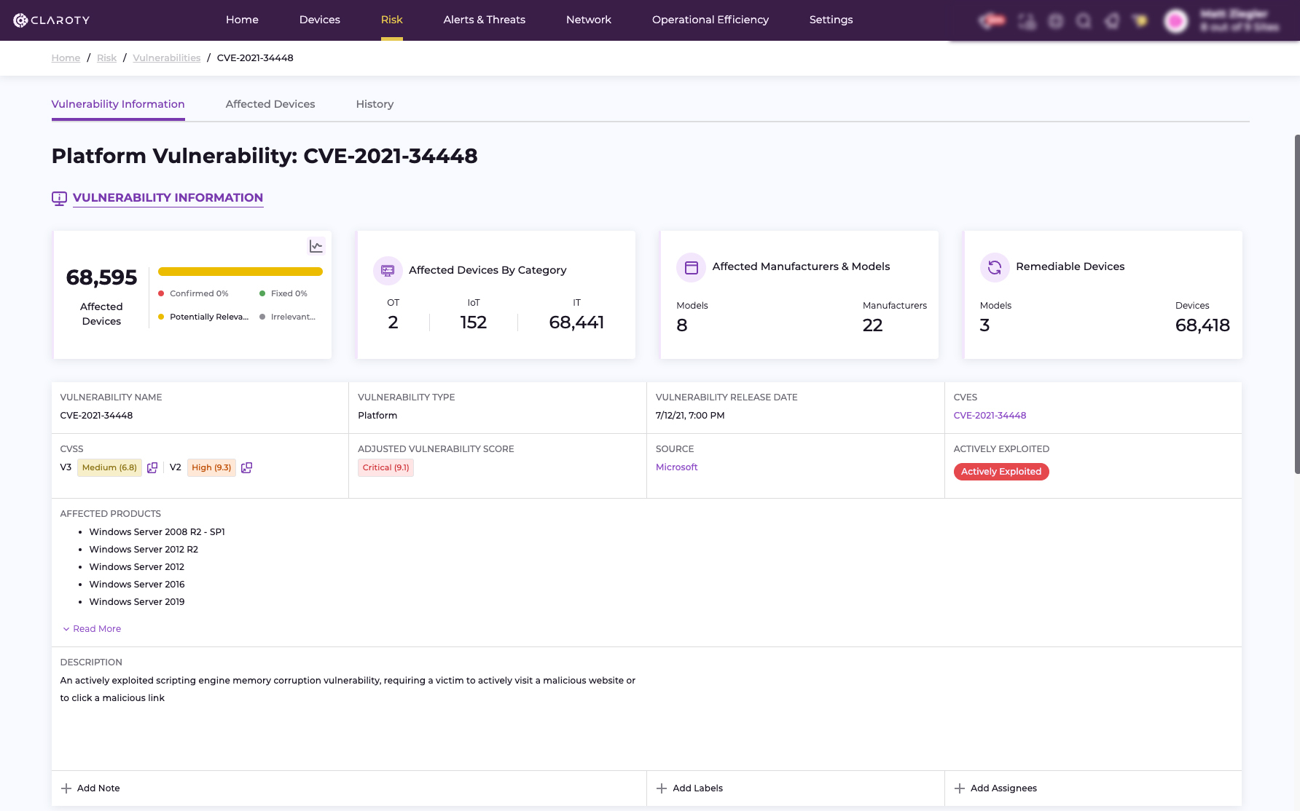Click the affected Models count 8
Viewport: 1300px width, 811px height.
(682, 325)
